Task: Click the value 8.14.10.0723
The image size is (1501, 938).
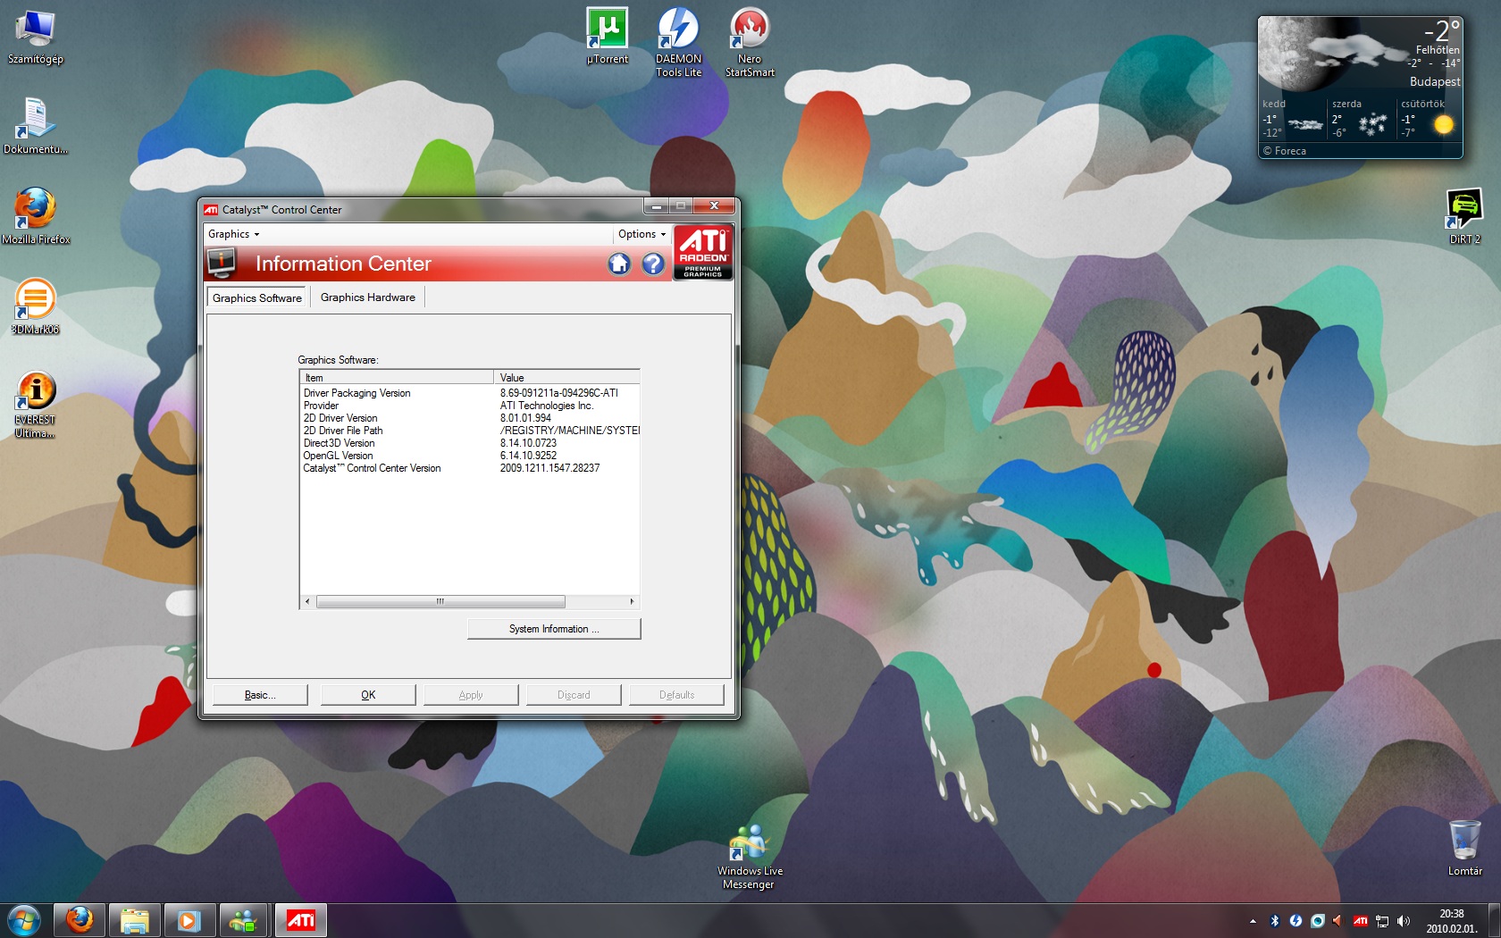Action: click(528, 443)
